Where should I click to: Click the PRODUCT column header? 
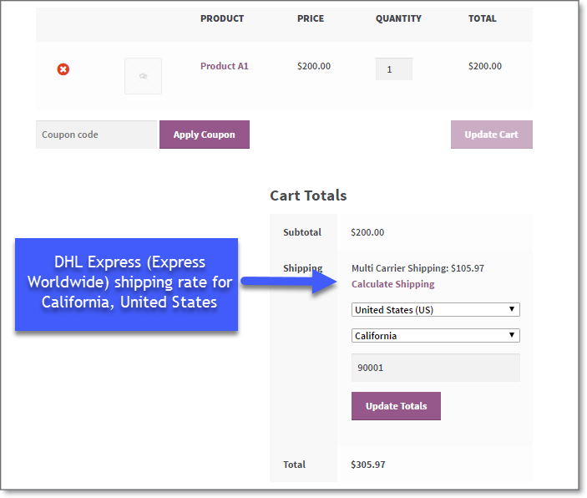point(222,18)
